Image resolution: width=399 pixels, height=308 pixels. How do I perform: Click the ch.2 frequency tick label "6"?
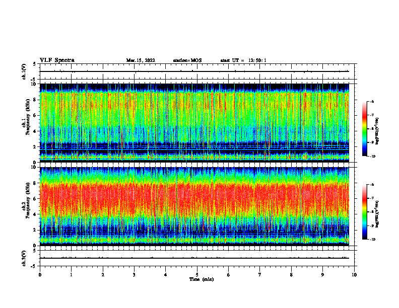pyautogui.click(x=35, y=199)
